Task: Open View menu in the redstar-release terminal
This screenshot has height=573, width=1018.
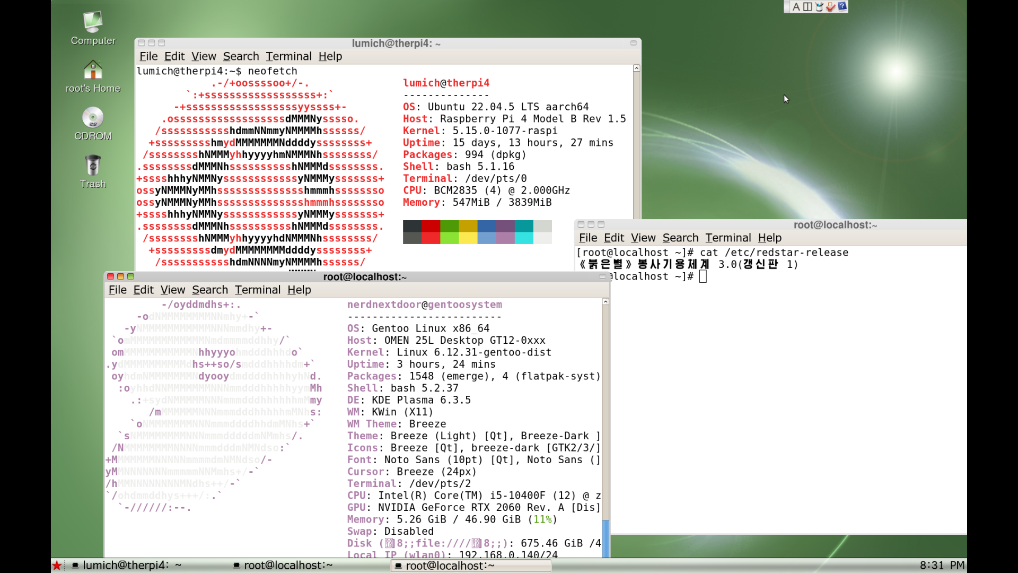Action: pos(643,238)
